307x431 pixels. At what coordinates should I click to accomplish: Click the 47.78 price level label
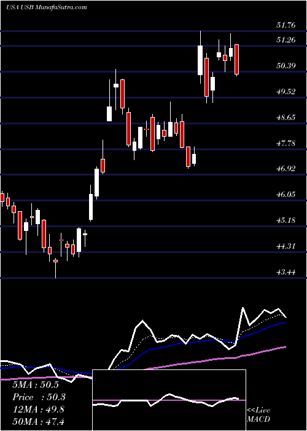286,143
